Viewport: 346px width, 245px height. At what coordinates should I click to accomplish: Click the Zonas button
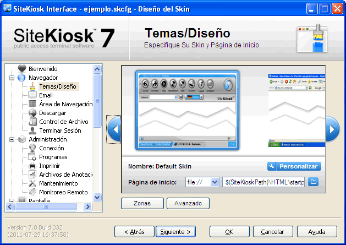coord(142,203)
